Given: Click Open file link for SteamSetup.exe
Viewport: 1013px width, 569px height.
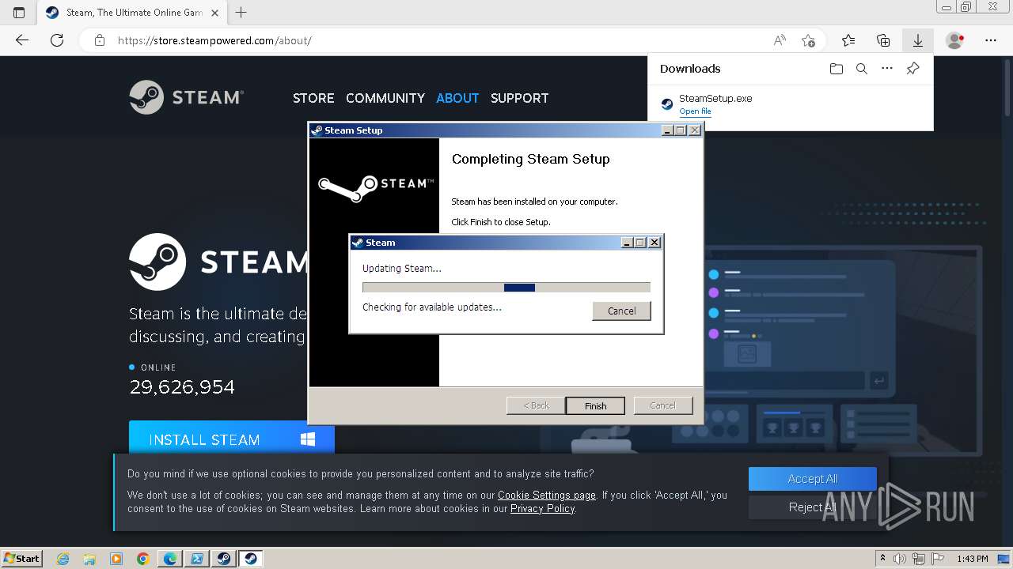Looking at the screenshot, I should [x=695, y=111].
